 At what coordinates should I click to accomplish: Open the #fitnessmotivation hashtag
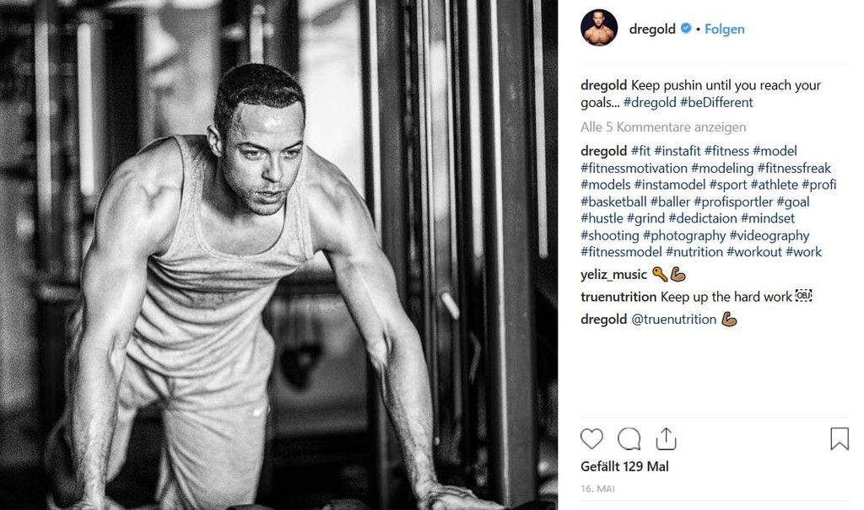pyautogui.click(x=634, y=168)
